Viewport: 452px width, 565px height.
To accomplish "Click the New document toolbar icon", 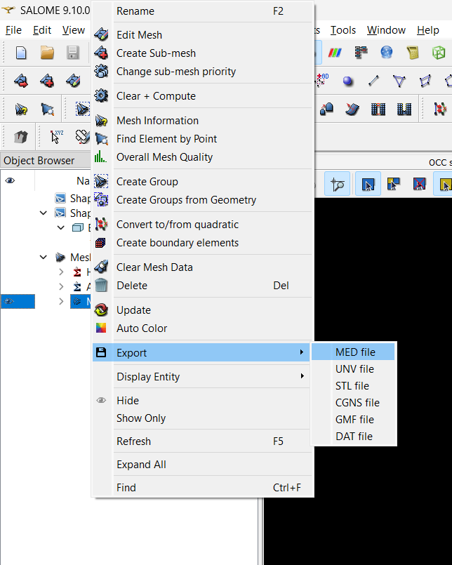I will tap(21, 53).
